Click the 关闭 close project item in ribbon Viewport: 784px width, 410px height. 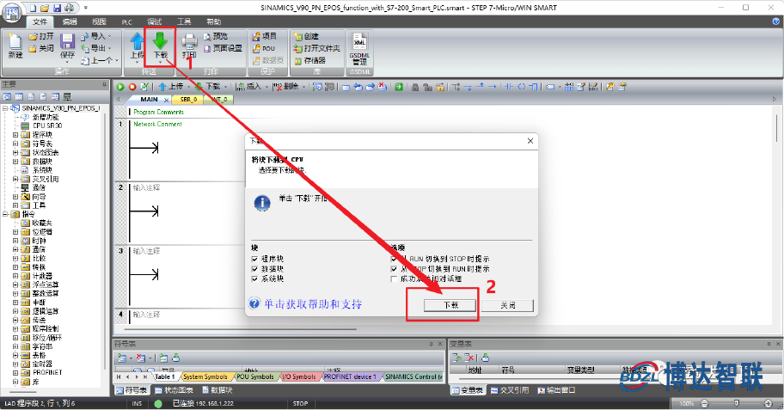click(x=41, y=48)
